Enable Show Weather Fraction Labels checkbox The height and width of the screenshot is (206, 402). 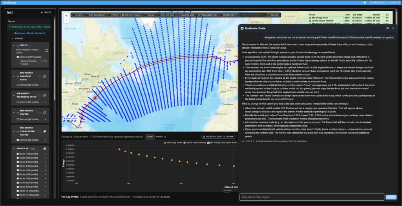[x=47, y=51]
